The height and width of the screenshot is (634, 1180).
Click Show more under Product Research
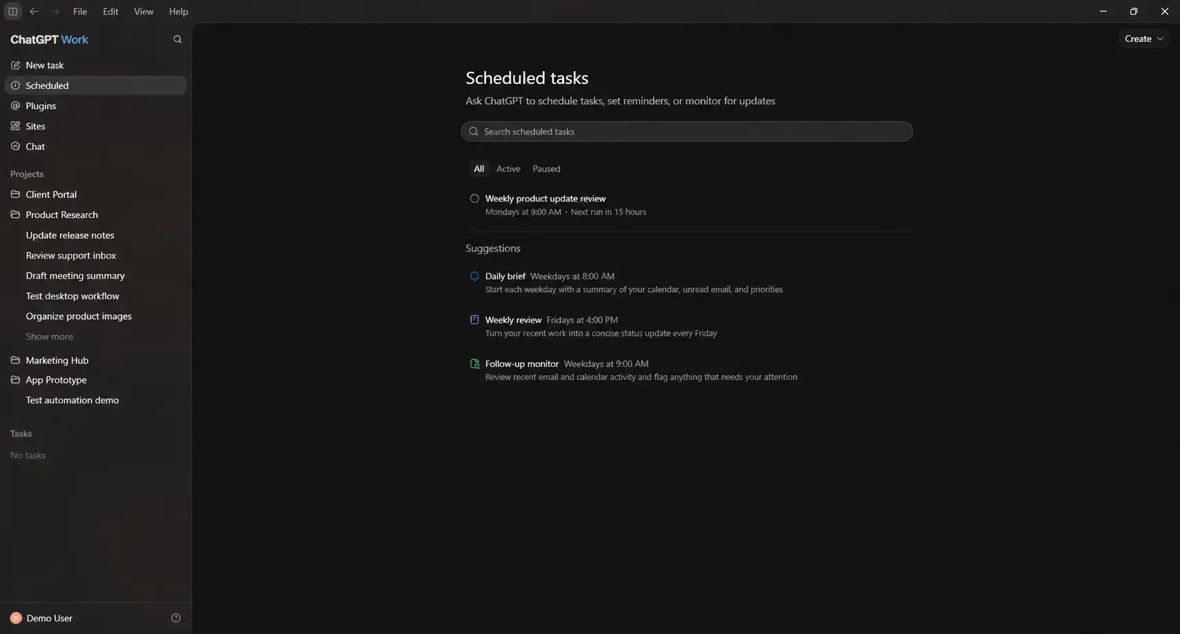point(49,337)
